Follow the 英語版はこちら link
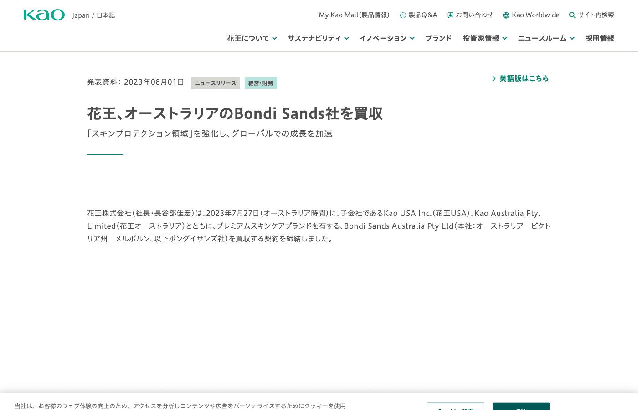Image resolution: width=638 pixels, height=410 pixels. (524, 78)
